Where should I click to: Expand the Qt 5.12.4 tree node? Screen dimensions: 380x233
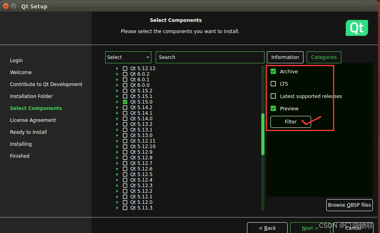pos(117,180)
